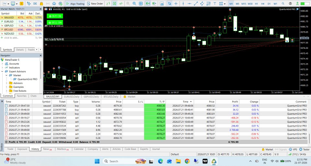311x166 pixels.
Task: Open the Favorites tab in Navigator
Action: (x=22, y=96)
